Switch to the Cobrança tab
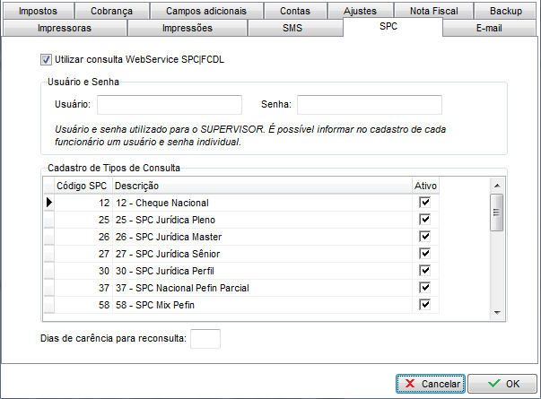The height and width of the screenshot is (399, 541). 111,12
